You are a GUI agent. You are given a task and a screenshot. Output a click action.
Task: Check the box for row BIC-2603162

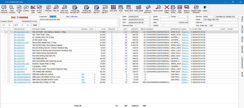click(x=9, y=35)
